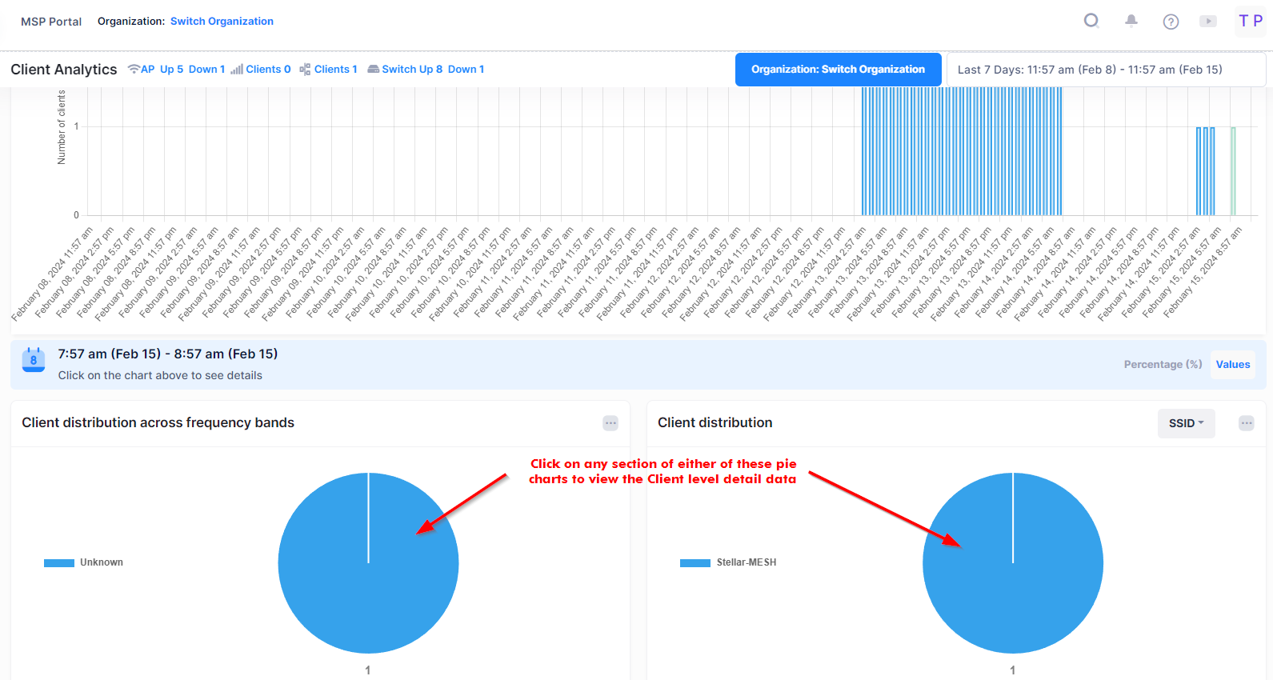The height and width of the screenshot is (680, 1273).
Task: Click the search magnifier icon
Action: pos(1091,21)
